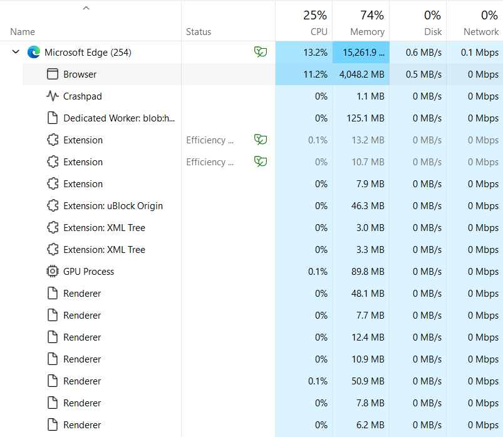Click puzzle icon of Extension using 10.7 MB
This screenshot has width=503, height=437.
(x=53, y=162)
